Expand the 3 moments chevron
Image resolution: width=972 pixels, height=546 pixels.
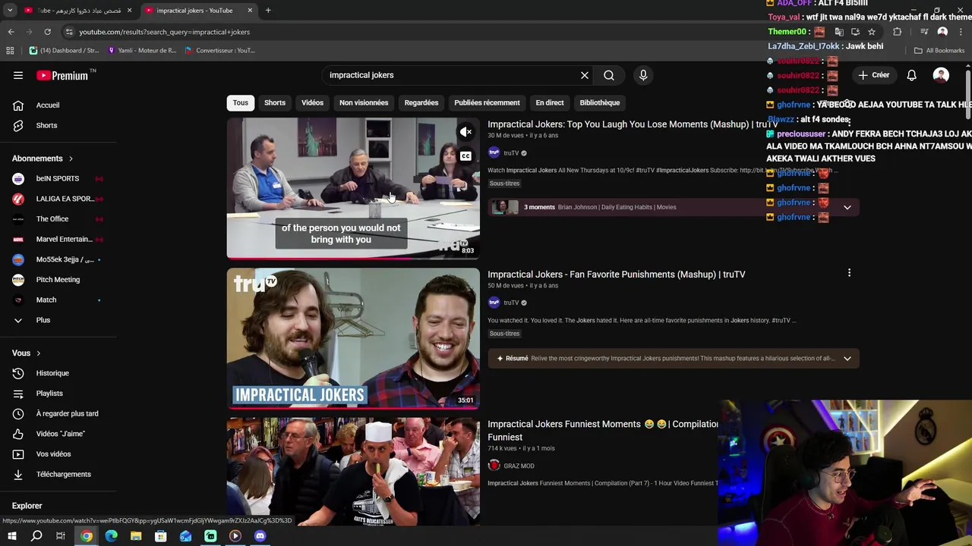point(847,207)
